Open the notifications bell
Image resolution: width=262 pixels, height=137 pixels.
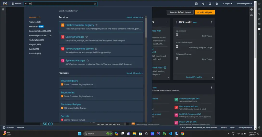pyautogui.click(x=203, y=4)
